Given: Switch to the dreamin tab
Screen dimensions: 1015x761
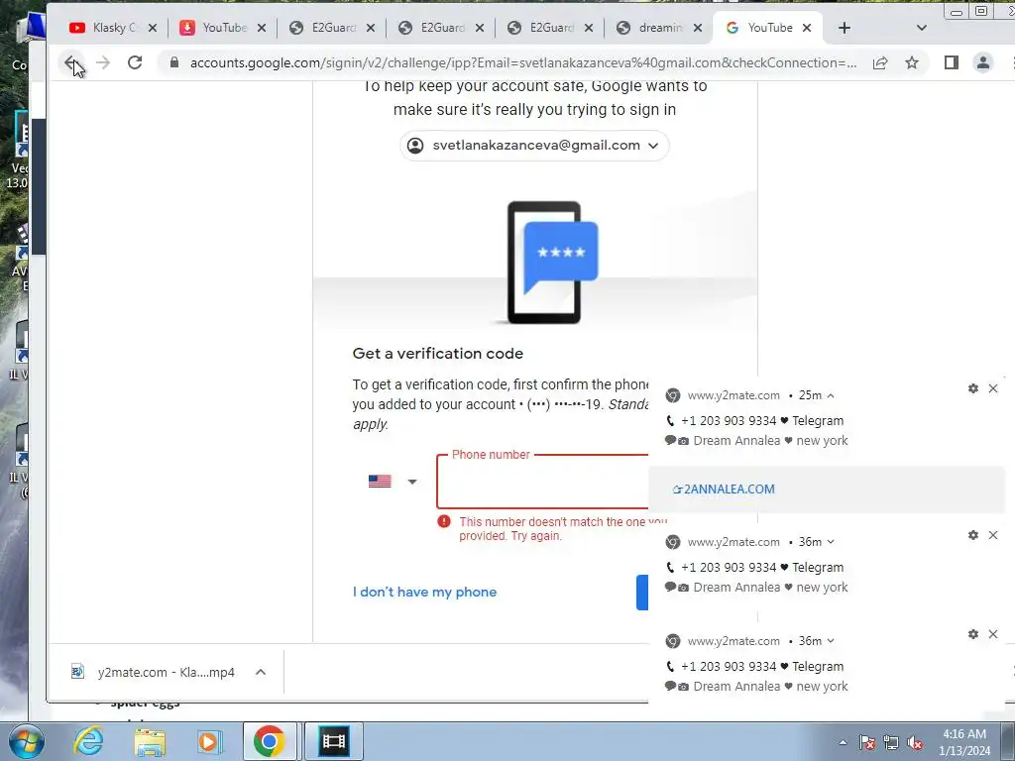Looking at the screenshot, I should 650,28.
